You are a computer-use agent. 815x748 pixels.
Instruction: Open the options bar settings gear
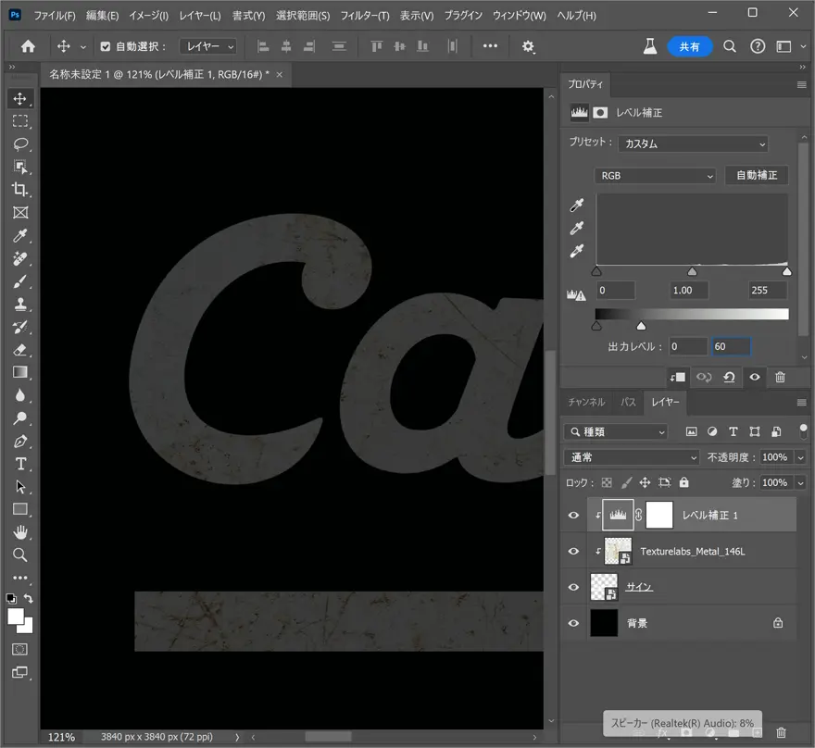[x=528, y=46]
